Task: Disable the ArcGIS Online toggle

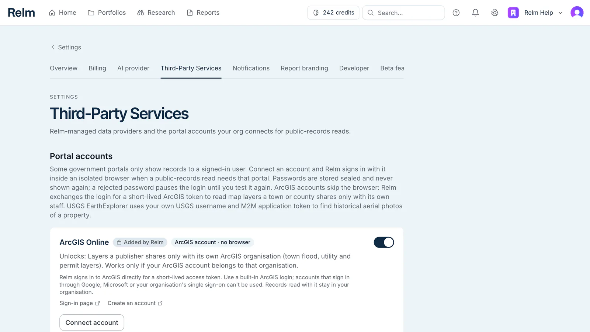Action: pos(384,242)
